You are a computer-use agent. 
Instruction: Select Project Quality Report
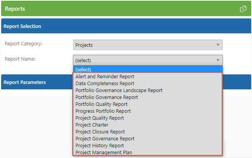click(x=148, y=118)
